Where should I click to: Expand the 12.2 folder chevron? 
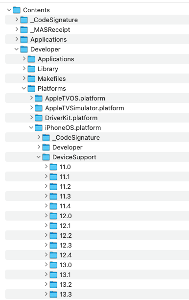pyautogui.click(x=46, y=235)
